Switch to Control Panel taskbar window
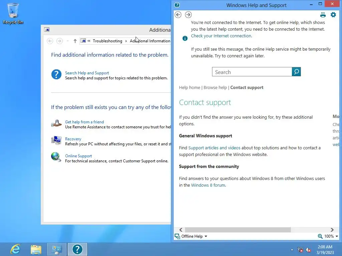Screen dimensions: 342x256 57,249
